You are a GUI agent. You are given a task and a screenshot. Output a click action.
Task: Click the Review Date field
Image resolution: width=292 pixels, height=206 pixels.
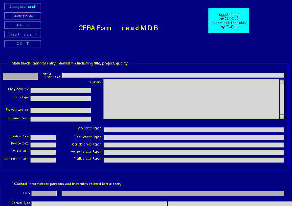click(x=43, y=145)
